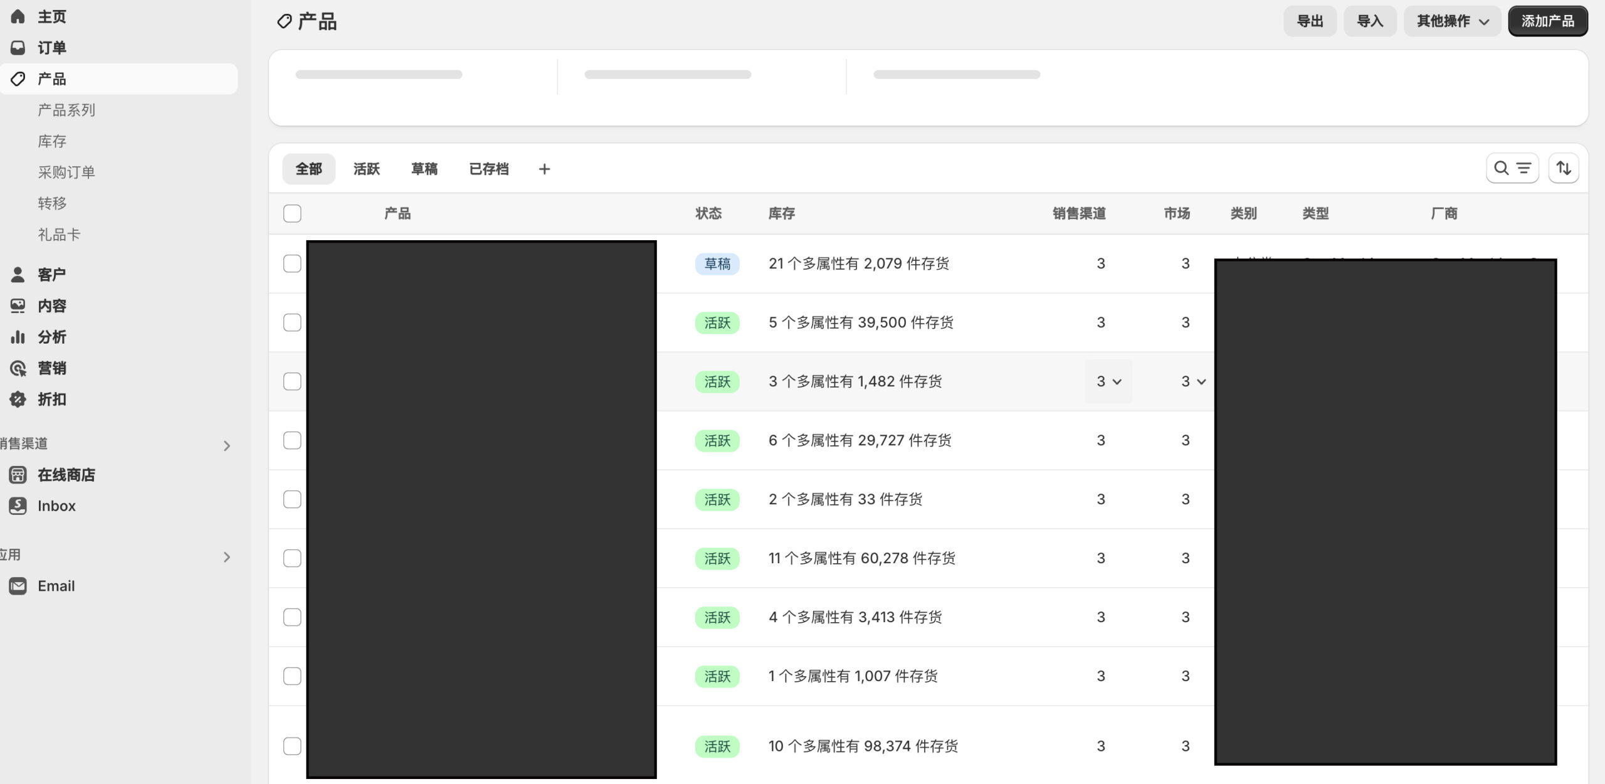Viewport: 1605px width, 784px height.
Task: Click the Marketing (营销) target icon
Action: [18, 368]
